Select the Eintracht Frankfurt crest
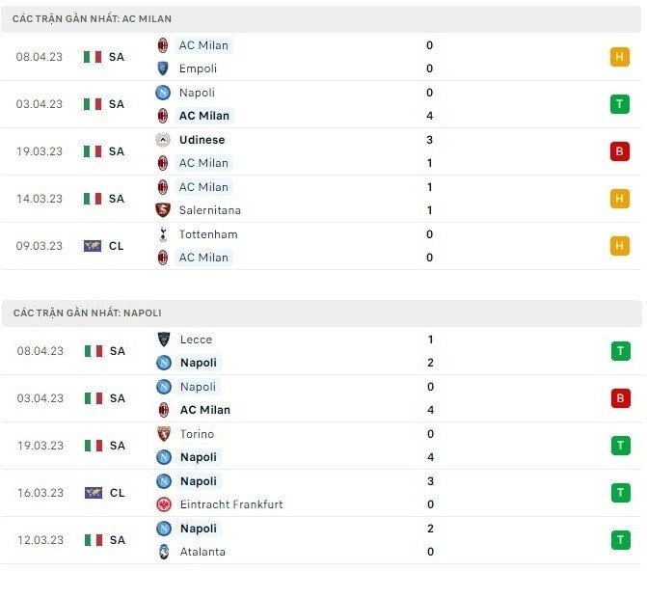This screenshot has width=647, height=598. (163, 504)
